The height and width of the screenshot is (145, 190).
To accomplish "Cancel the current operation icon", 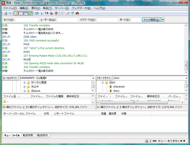I will 46,13.
